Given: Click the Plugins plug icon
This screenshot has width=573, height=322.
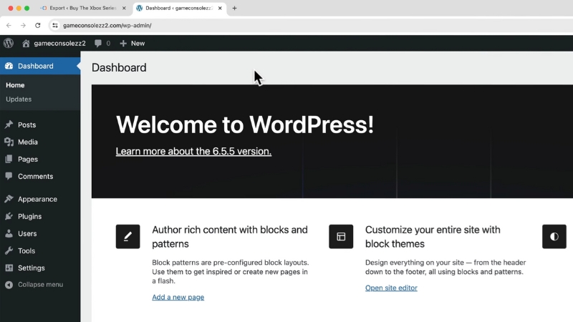Looking at the screenshot, I should [x=9, y=216].
